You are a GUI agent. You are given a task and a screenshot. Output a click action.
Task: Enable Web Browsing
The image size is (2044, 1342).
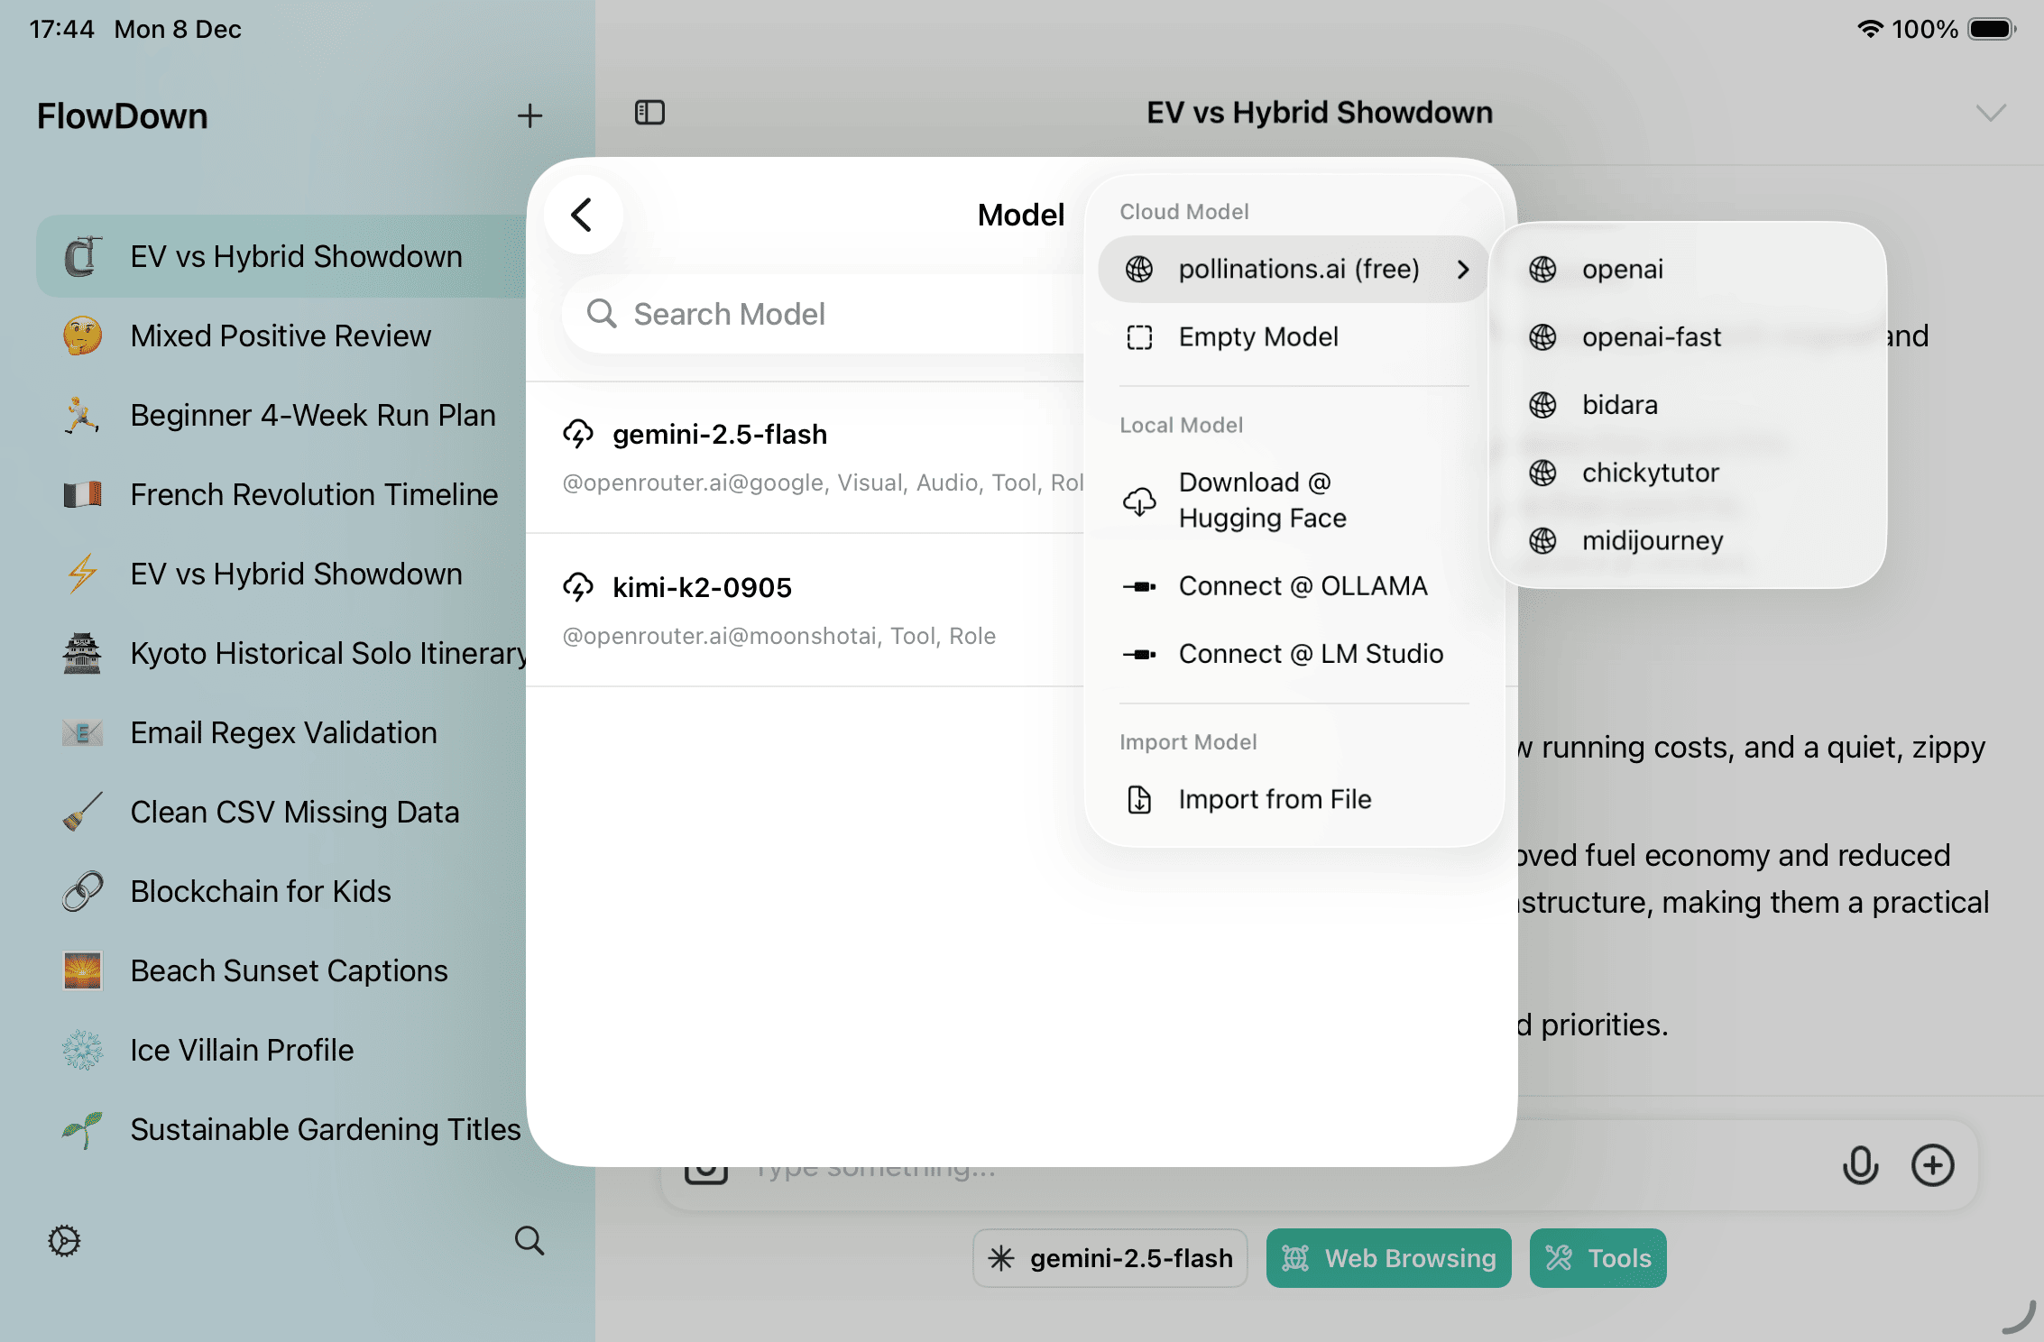point(1387,1258)
